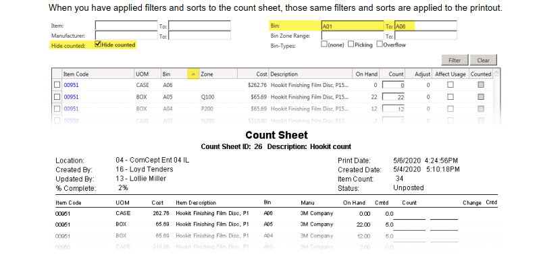The height and width of the screenshot is (259, 539).
Task: Click the Filter button
Action: (x=455, y=60)
